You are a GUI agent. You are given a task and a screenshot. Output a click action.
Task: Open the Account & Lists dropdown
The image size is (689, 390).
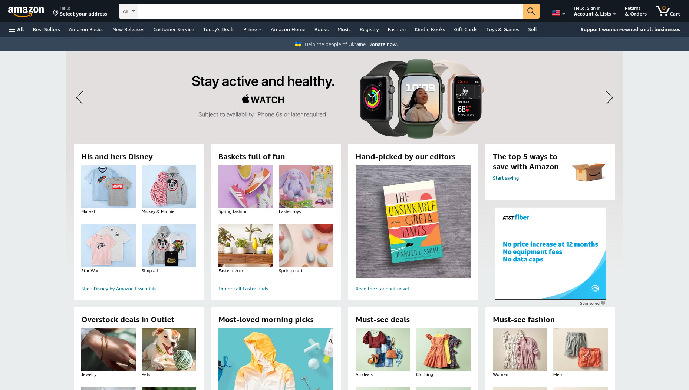(x=594, y=11)
